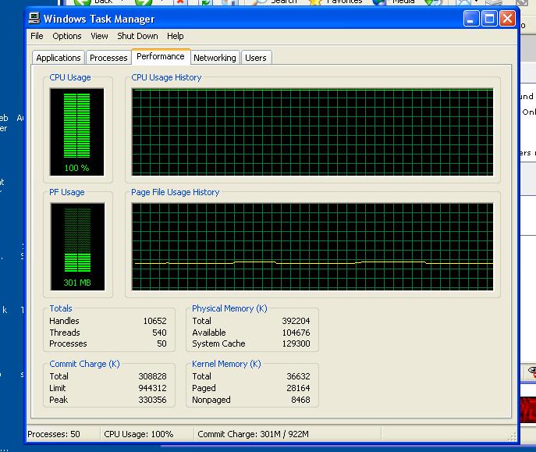Click the Task Manager title bar icon

click(35, 18)
